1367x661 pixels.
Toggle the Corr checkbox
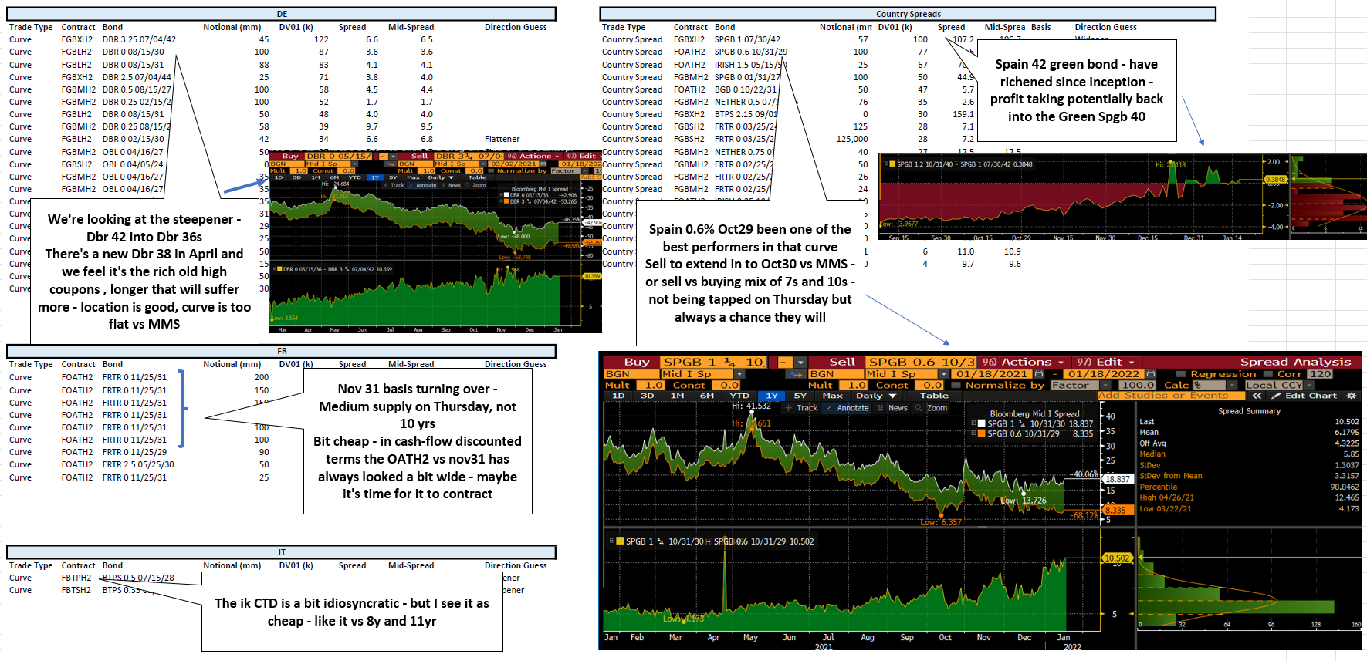tap(1268, 374)
